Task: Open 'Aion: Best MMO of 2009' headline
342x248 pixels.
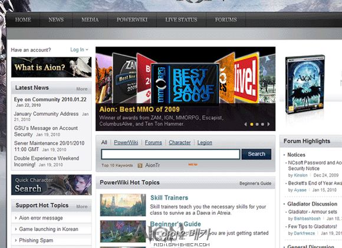Action: point(140,109)
